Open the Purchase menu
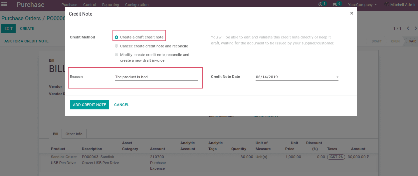The image size is (418, 176). click(69, 5)
